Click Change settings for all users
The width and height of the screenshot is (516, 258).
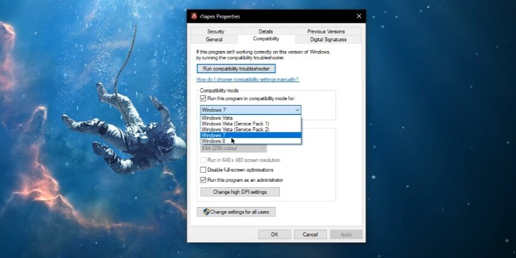click(x=236, y=212)
